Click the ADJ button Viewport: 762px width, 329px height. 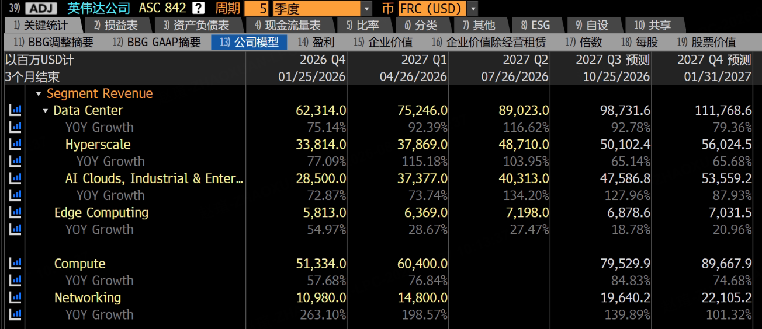[41, 8]
